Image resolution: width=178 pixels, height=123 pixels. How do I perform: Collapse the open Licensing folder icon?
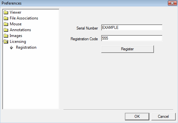coord(6,42)
